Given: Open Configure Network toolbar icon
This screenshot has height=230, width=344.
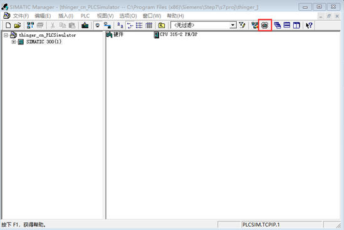Looking at the screenshot, I should (x=254, y=26).
